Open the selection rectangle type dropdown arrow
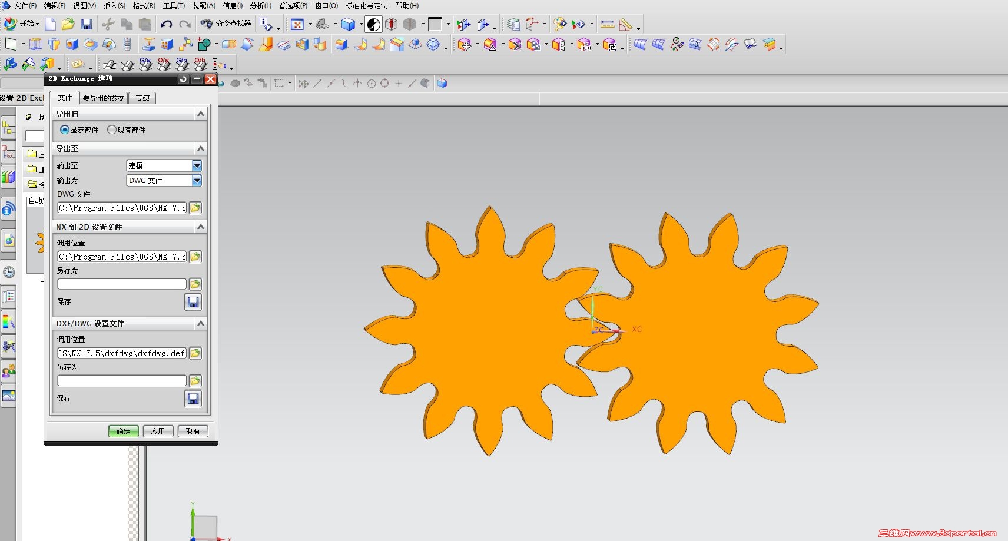Image resolution: width=1008 pixels, height=541 pixels. (x=290, y=84)
